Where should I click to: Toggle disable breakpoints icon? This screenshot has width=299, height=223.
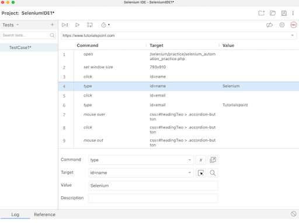point(270,25)
